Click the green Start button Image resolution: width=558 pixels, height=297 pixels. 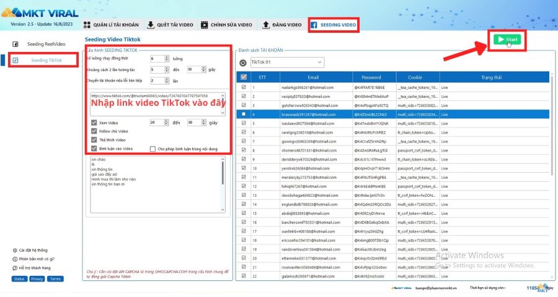click(507, 40)
